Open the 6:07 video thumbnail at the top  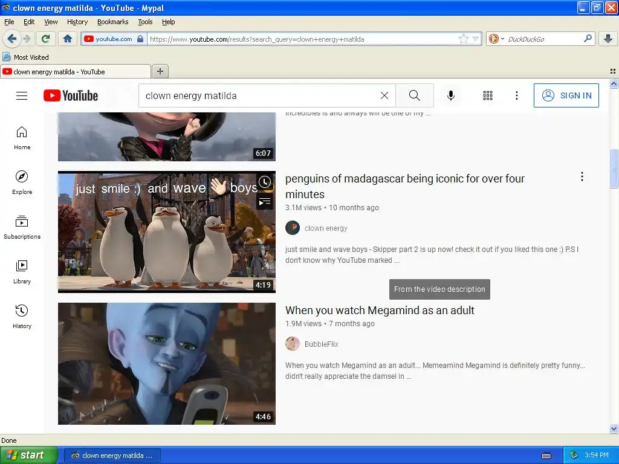tap(167, 137)
